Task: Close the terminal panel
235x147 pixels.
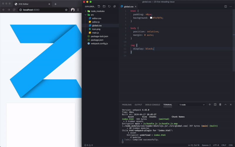Action: tap(231, 105)
